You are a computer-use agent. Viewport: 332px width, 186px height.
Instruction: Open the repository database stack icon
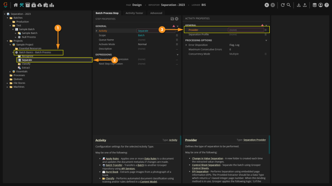coord(315,5)
